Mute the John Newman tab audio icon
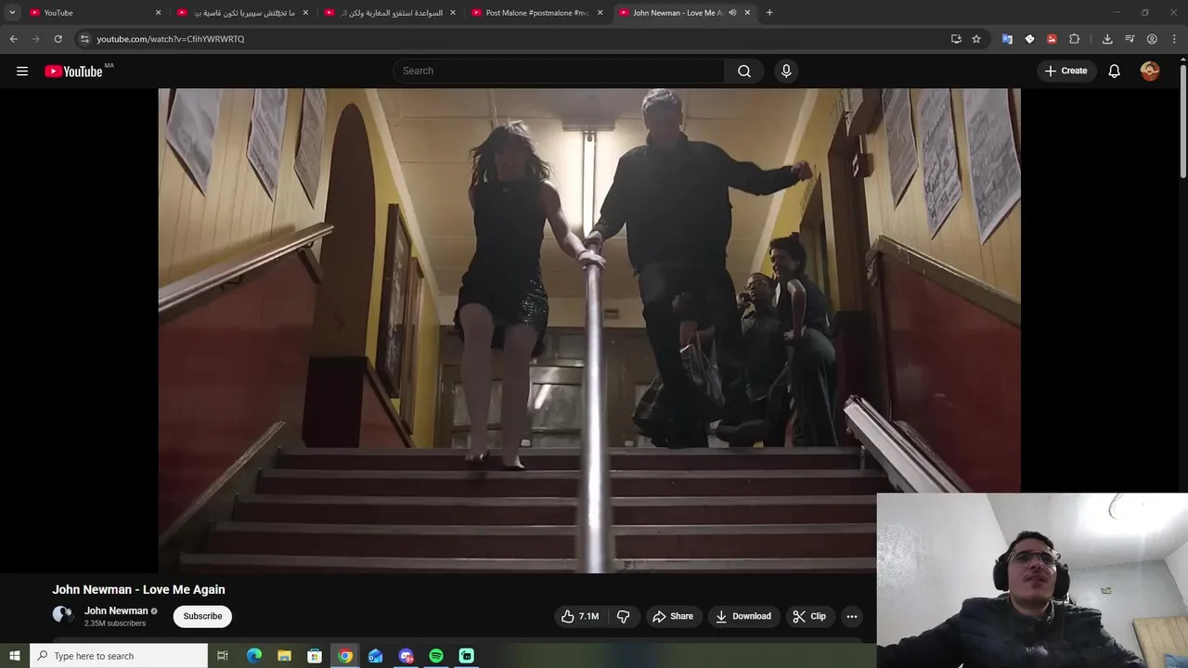Image resolution: width=1188 pixels, height=668 pixels. tap(732, 13)
